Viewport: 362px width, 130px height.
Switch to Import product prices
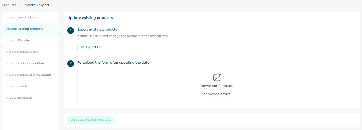pos(22,52)
